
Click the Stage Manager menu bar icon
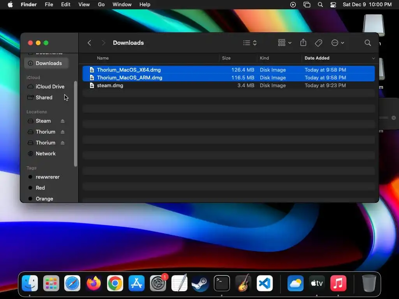coord(307,5)
